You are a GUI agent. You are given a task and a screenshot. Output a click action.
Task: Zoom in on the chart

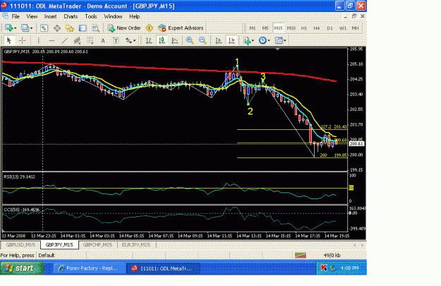(x=190, y=40)
